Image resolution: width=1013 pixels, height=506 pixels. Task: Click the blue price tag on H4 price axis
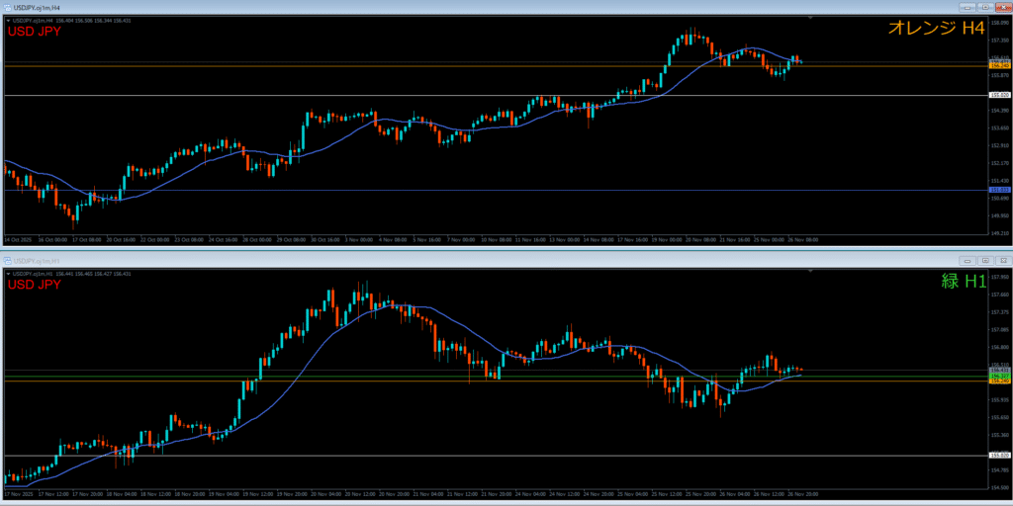(x=999, y=190)
